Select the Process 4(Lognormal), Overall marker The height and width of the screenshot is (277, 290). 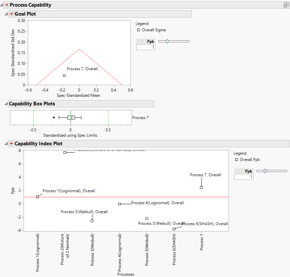tap(119, 204)
